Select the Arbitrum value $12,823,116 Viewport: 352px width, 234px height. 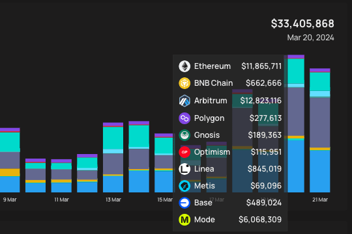(261, 101)
